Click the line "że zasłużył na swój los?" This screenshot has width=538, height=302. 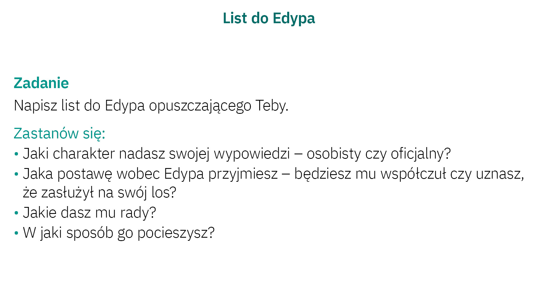[99, 193]
